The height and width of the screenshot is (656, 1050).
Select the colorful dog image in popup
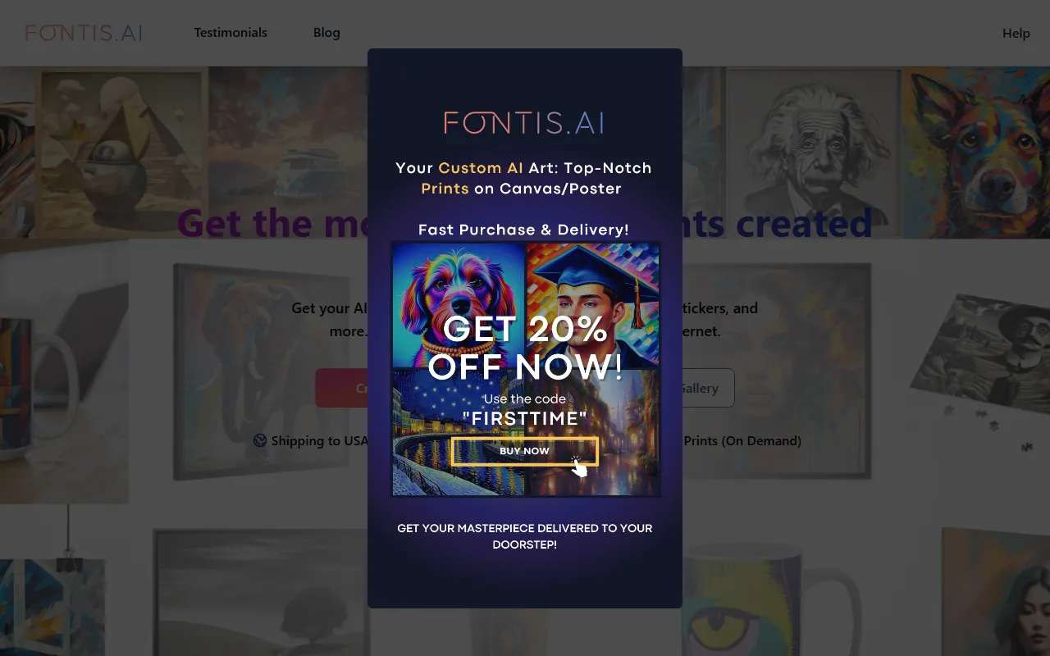459,305
